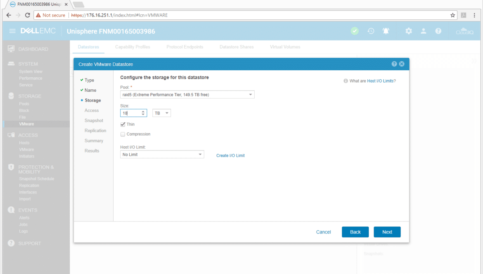
Task: Open the Host I/O Limits help link
Action: tap(381, 81)
